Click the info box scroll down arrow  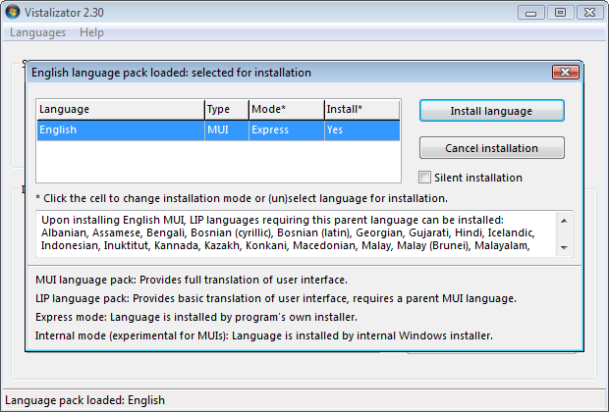click(564, 247)
